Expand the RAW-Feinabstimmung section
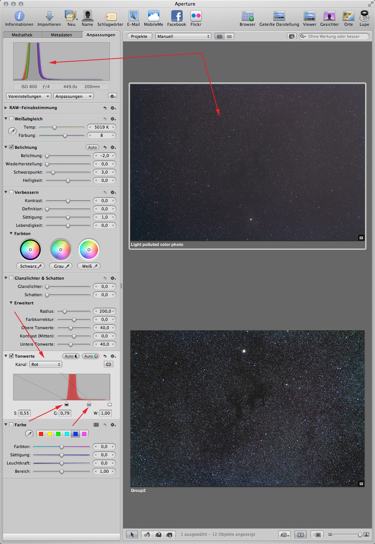The width and height of the screenshot is (375, 544). pyautogui.click(x=6, y=108)
